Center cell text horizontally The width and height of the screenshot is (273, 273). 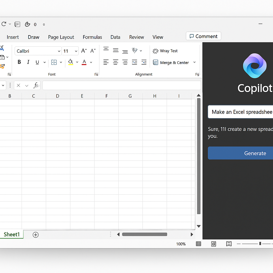pyautogui.click(x=116, y=62)
